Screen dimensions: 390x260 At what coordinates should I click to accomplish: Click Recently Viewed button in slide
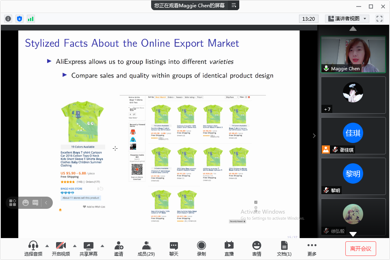click(237, 221)
